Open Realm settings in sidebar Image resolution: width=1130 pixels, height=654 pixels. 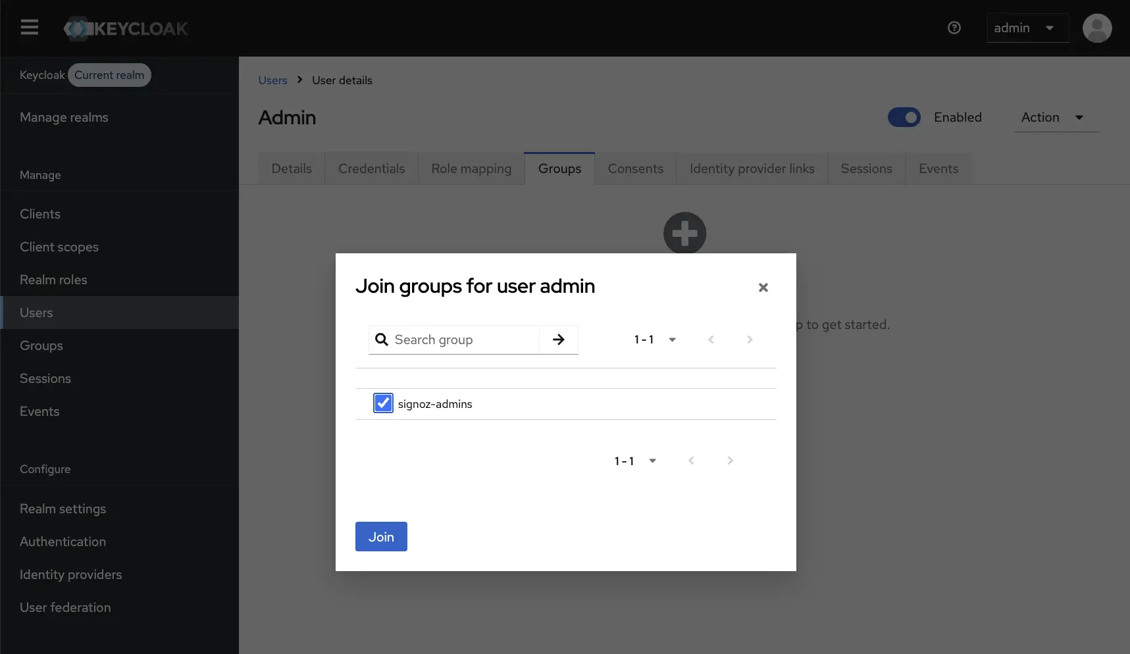[x=119, y=509]
